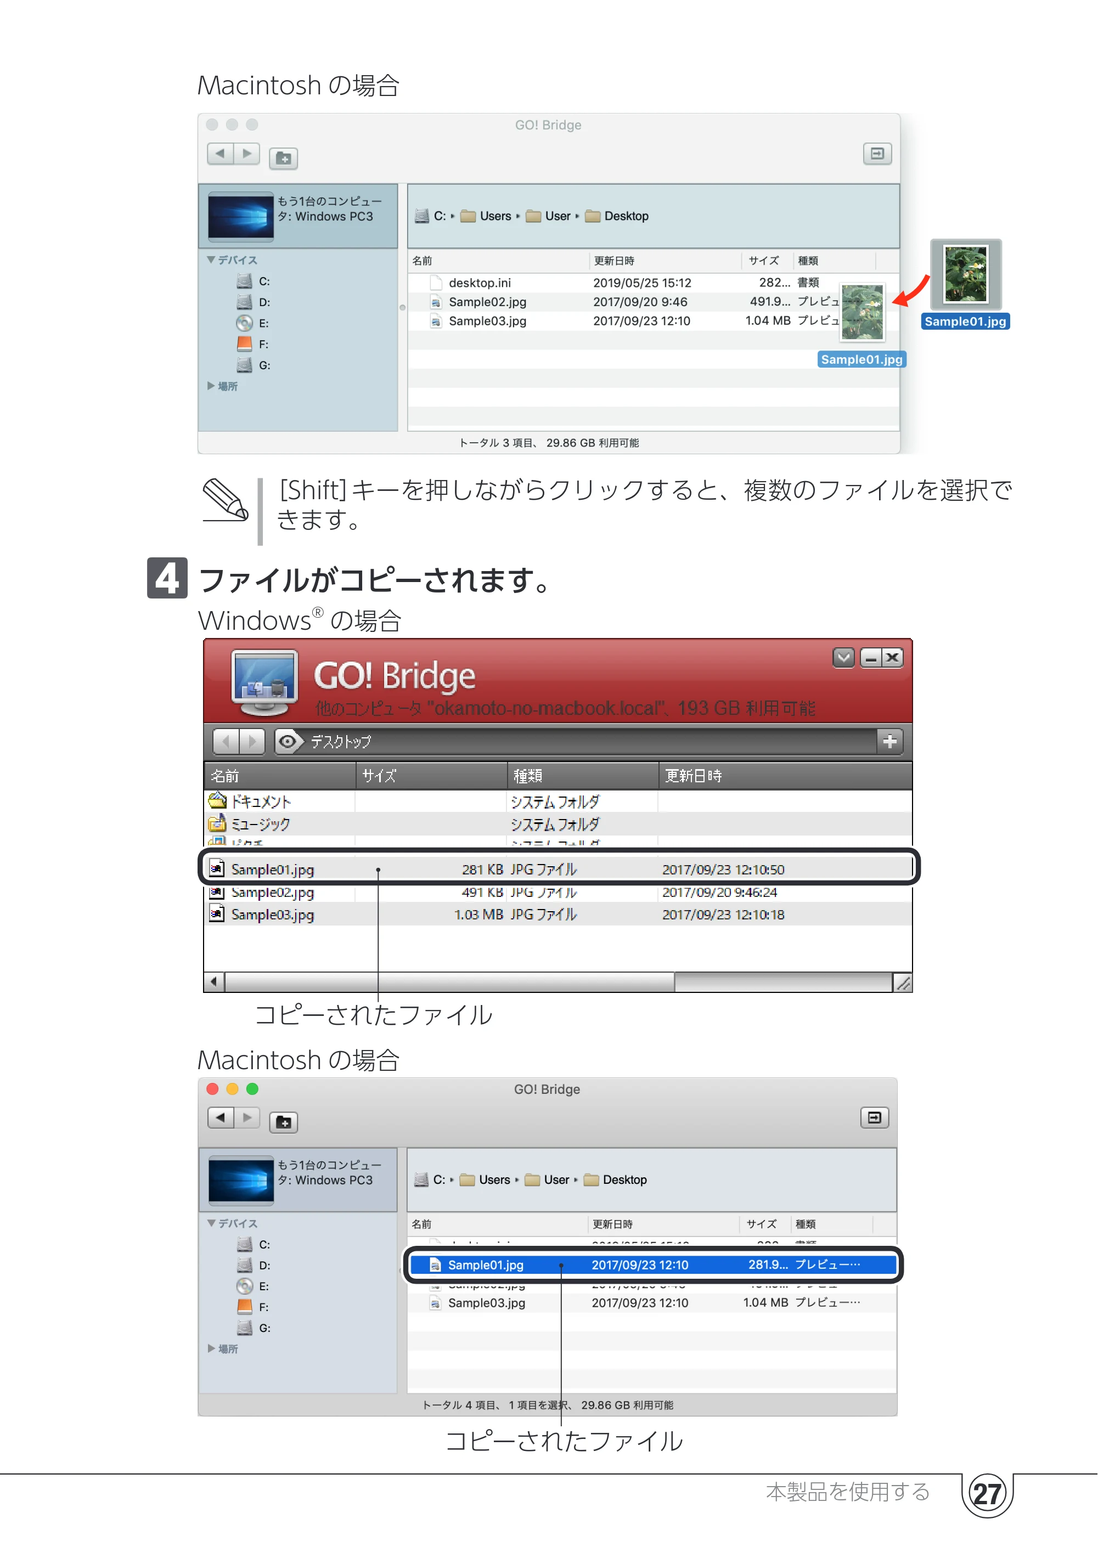The width and height of the screenshot is (1098, 1547).
Task: Click the Windows PC3 computer icon in top Mac window
Action: (x=241, y=217)
